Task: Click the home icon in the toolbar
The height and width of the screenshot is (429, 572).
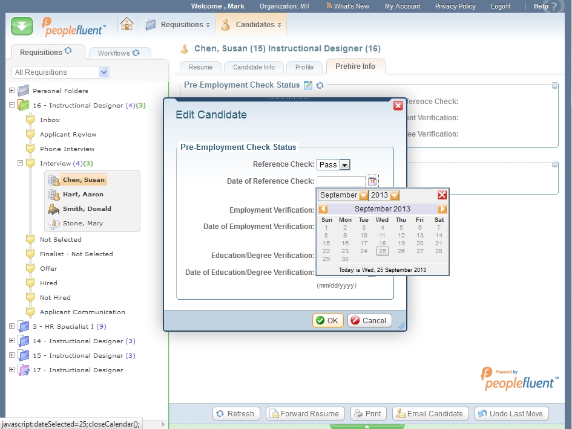Action: (127, 24)
